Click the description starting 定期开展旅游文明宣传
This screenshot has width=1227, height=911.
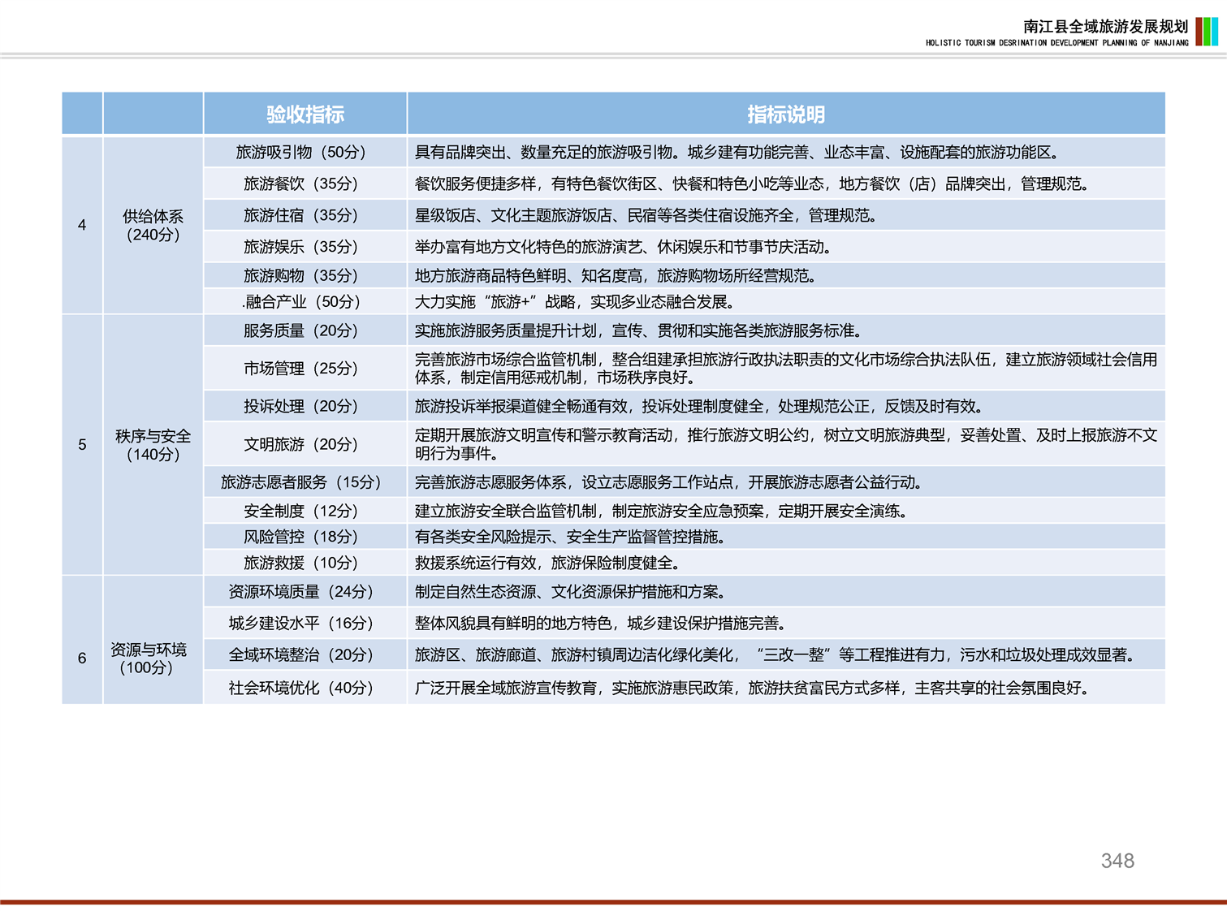point(786,444)
